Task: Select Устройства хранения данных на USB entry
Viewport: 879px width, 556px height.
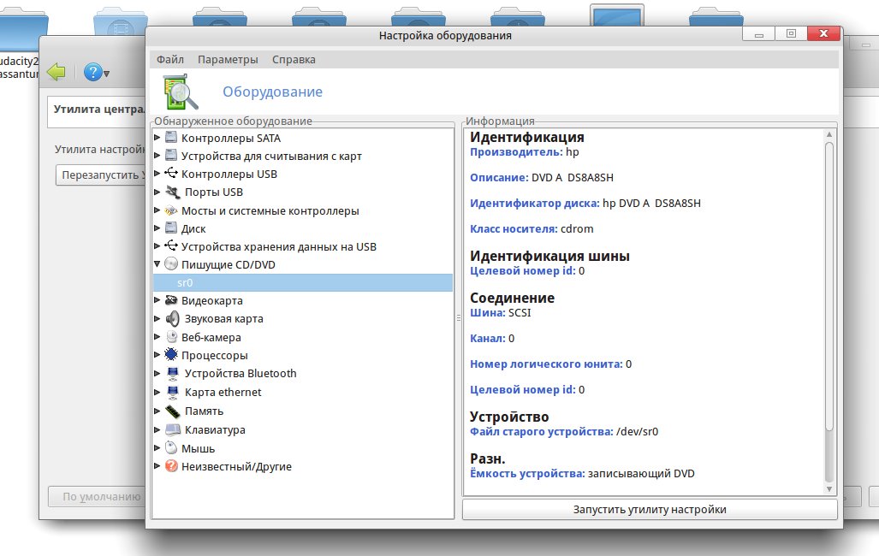Action: pos(279,246)
